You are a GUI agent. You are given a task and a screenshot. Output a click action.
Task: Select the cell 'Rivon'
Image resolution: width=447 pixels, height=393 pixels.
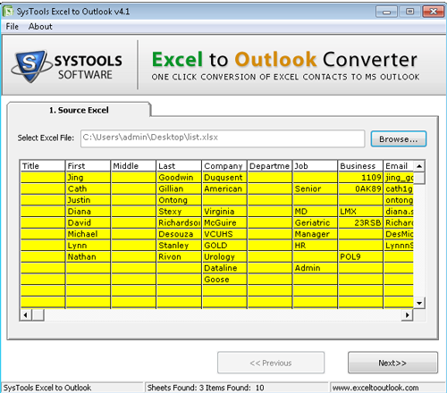tap(179, 256)
